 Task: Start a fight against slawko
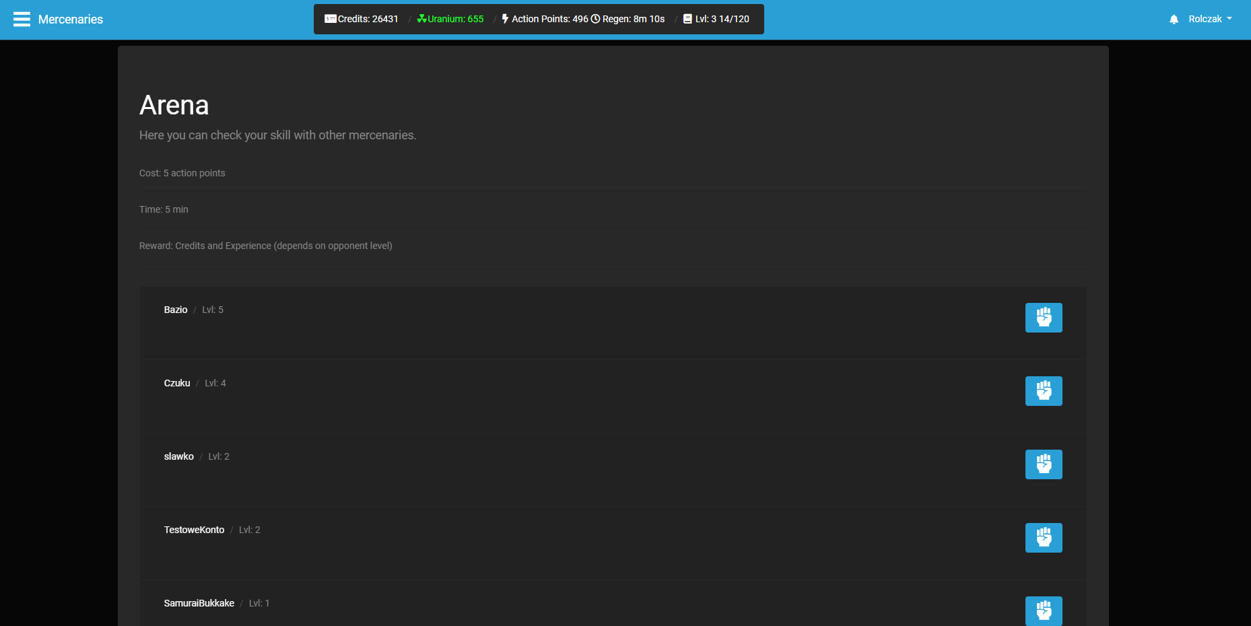point(1044,464)
